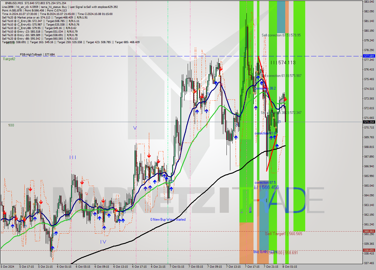Click the 557.465 price axis value

click(369, 263)
